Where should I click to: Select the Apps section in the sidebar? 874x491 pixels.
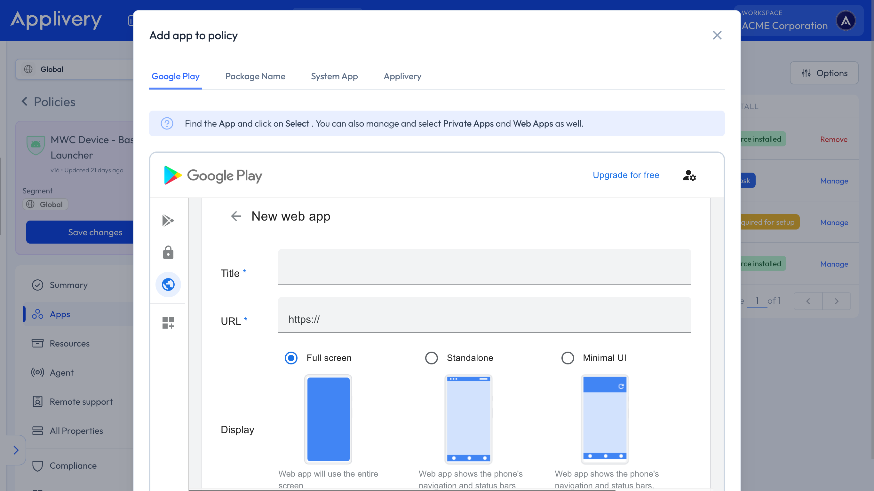coord(60,314)
